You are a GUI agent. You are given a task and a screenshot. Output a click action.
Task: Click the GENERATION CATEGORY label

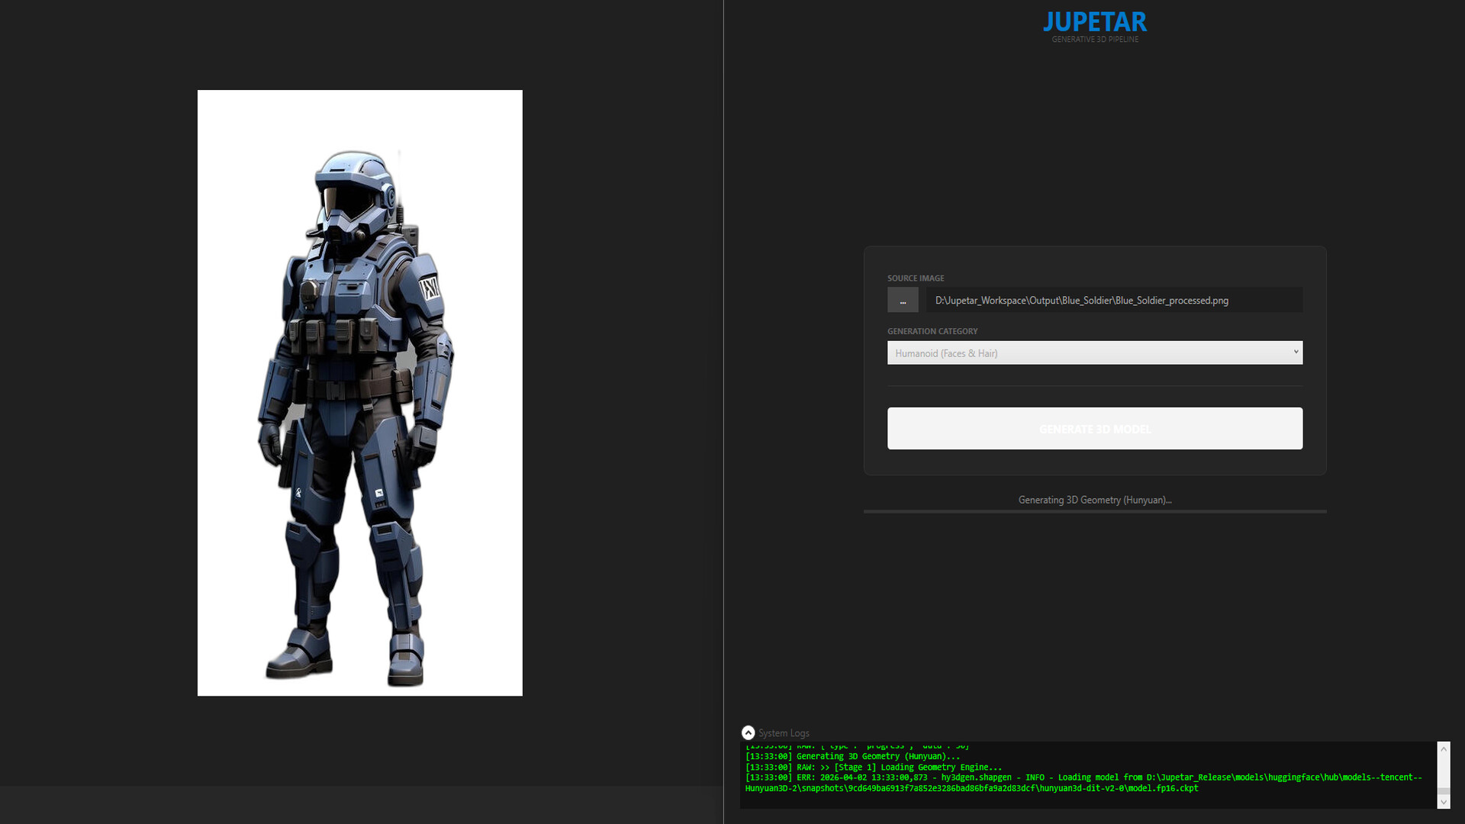point(932,331)
